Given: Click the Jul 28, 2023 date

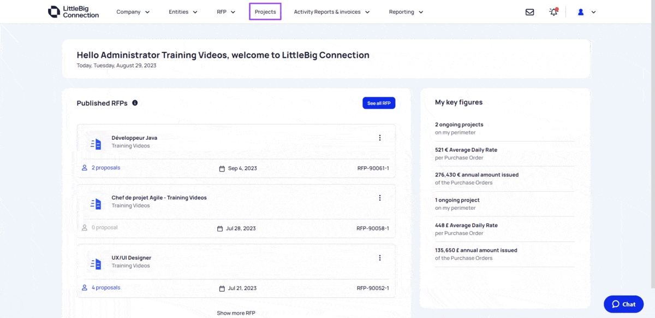Looking at the screenshot, I should 241,228.
